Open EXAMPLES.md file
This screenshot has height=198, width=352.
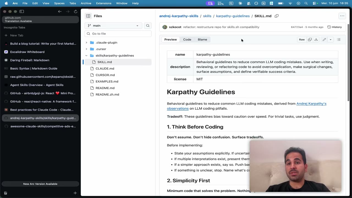click(x=107, y=81)
